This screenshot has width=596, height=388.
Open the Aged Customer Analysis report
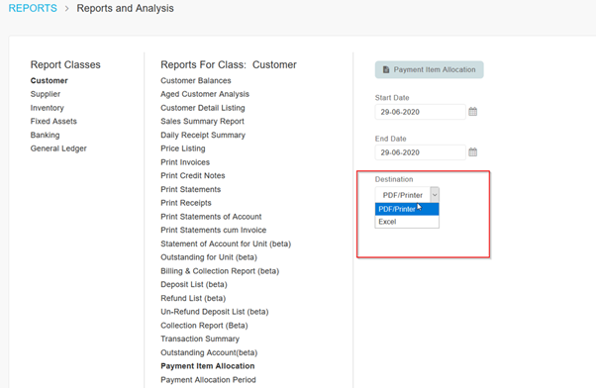(205, 94)
